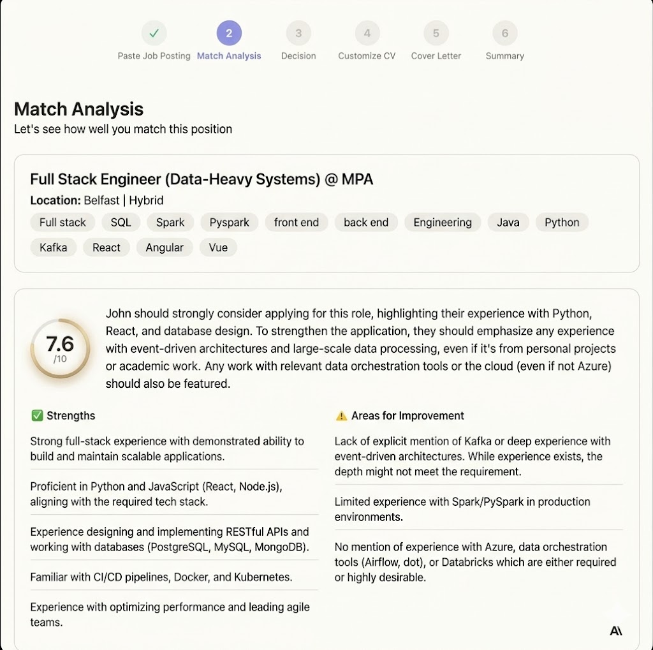The height and width of the screenshot is (650, 653).
Task: Select the step 4 Customize CV circle
Action: [x=366, y=32]
